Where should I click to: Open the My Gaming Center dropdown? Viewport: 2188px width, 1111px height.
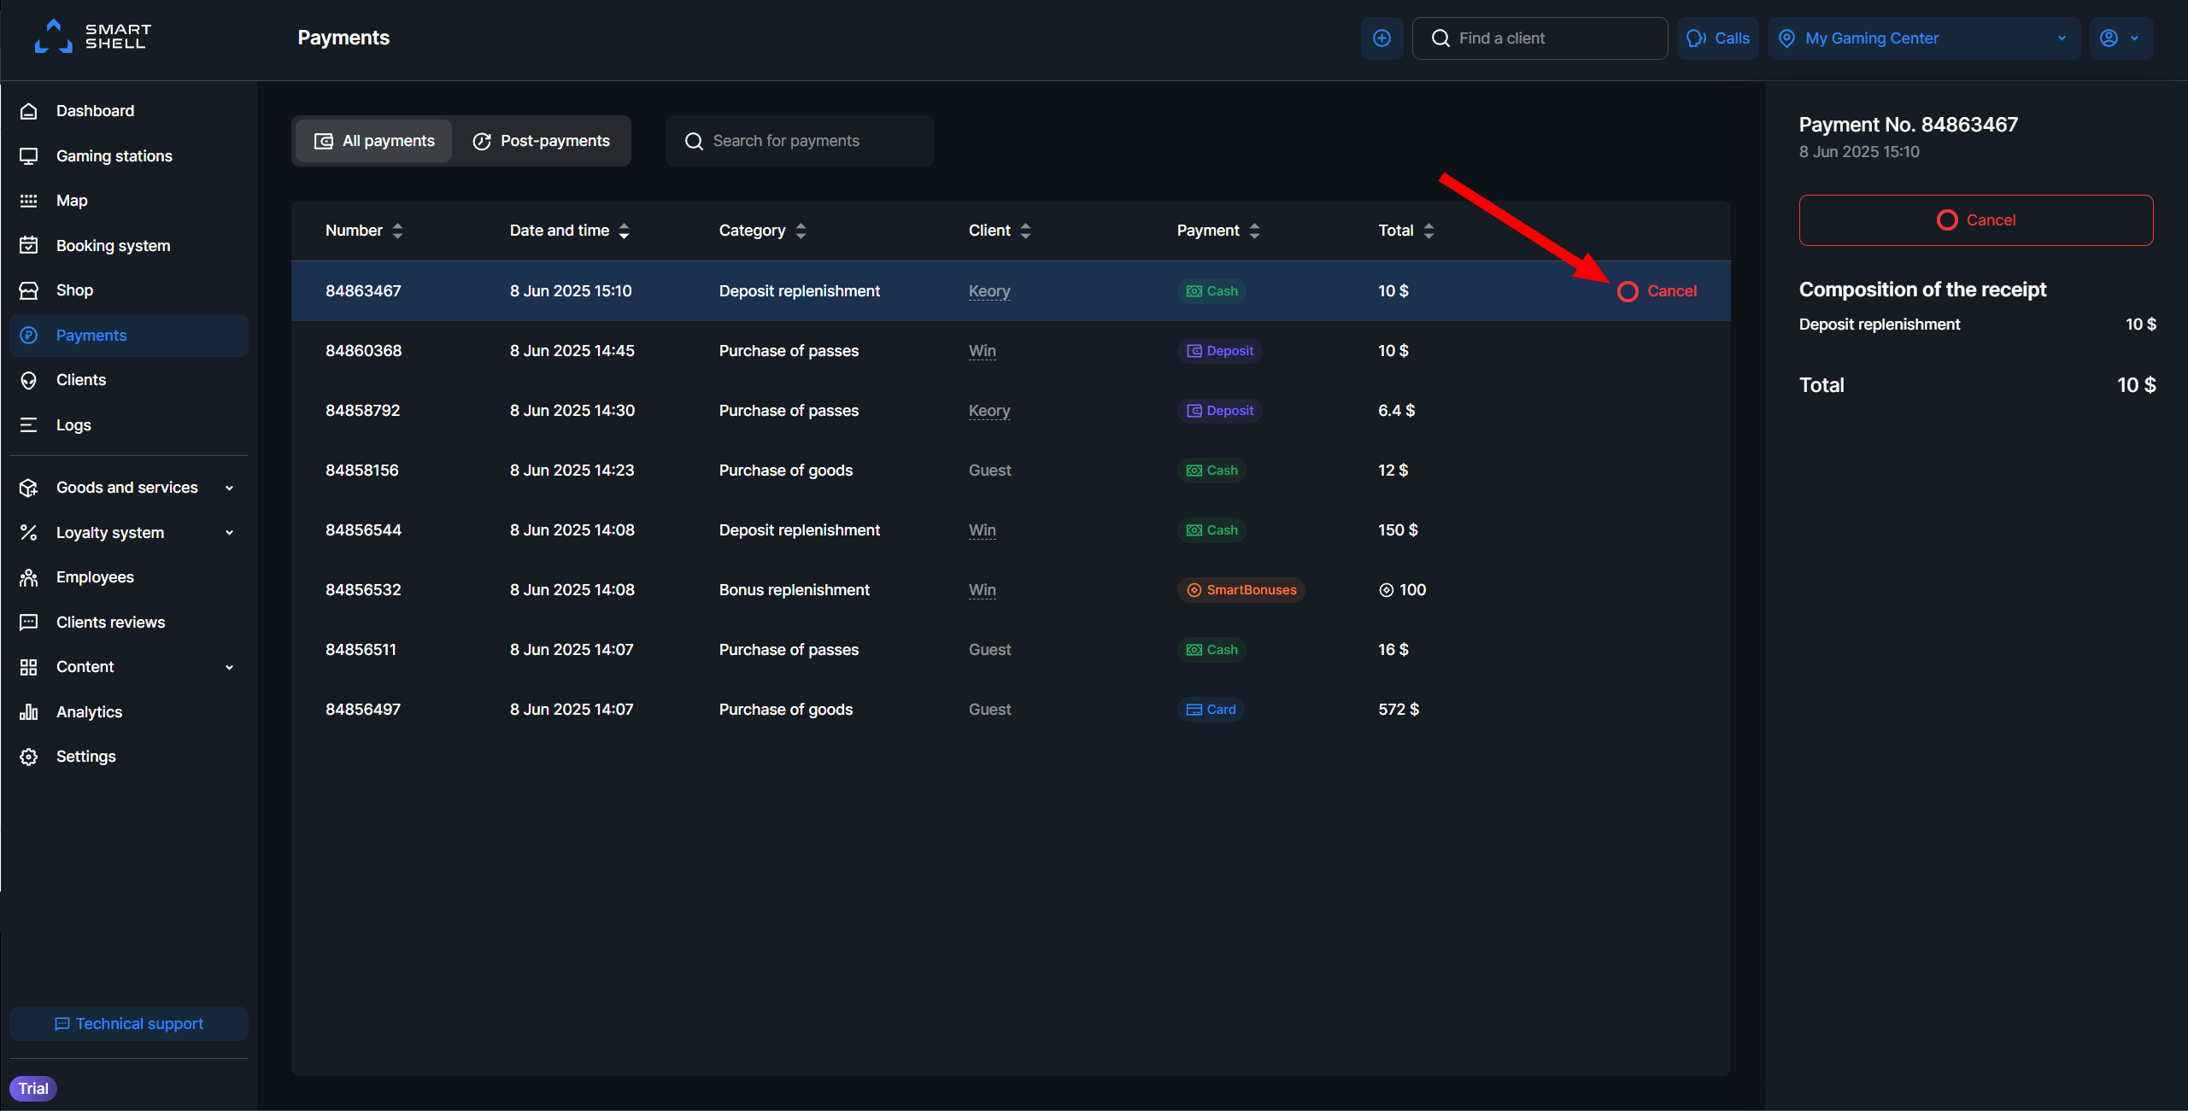tap(1923, 38)
